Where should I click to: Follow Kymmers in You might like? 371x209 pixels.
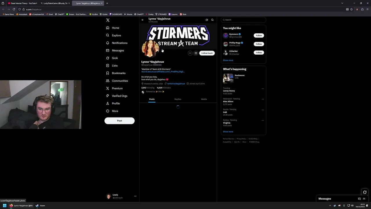coord(259,35)
